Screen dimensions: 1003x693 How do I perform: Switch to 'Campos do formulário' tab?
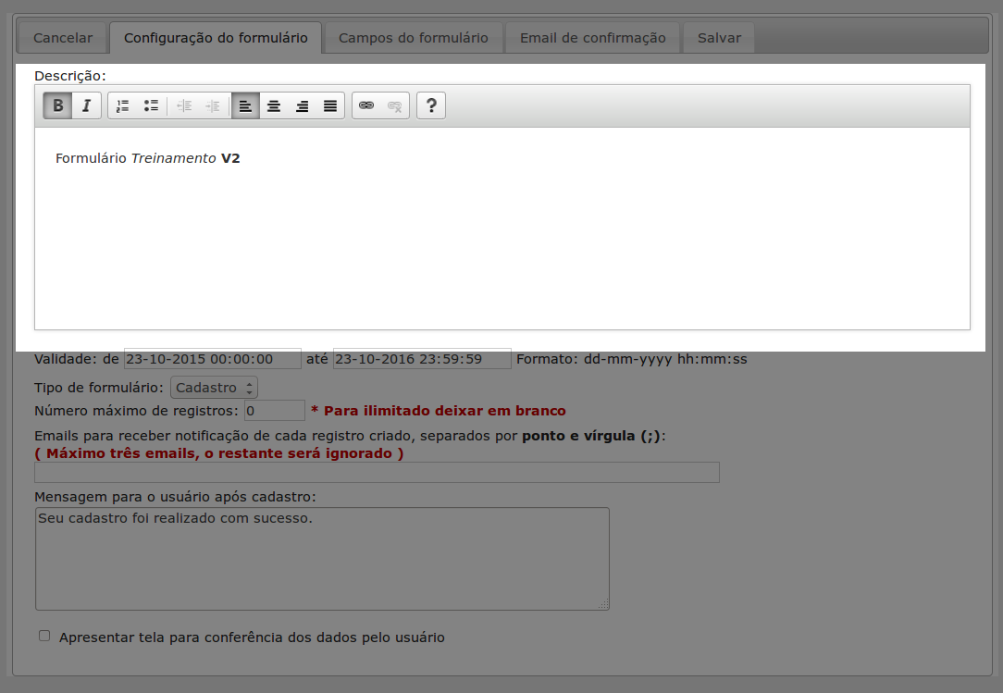(413, 38)
